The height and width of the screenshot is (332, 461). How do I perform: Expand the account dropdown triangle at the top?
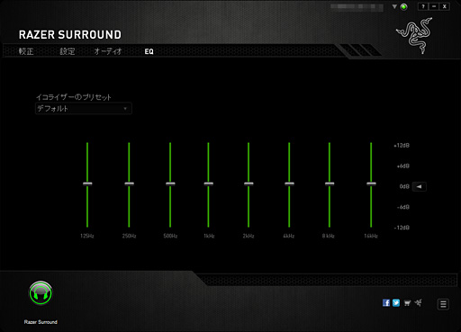click(394, 6)
